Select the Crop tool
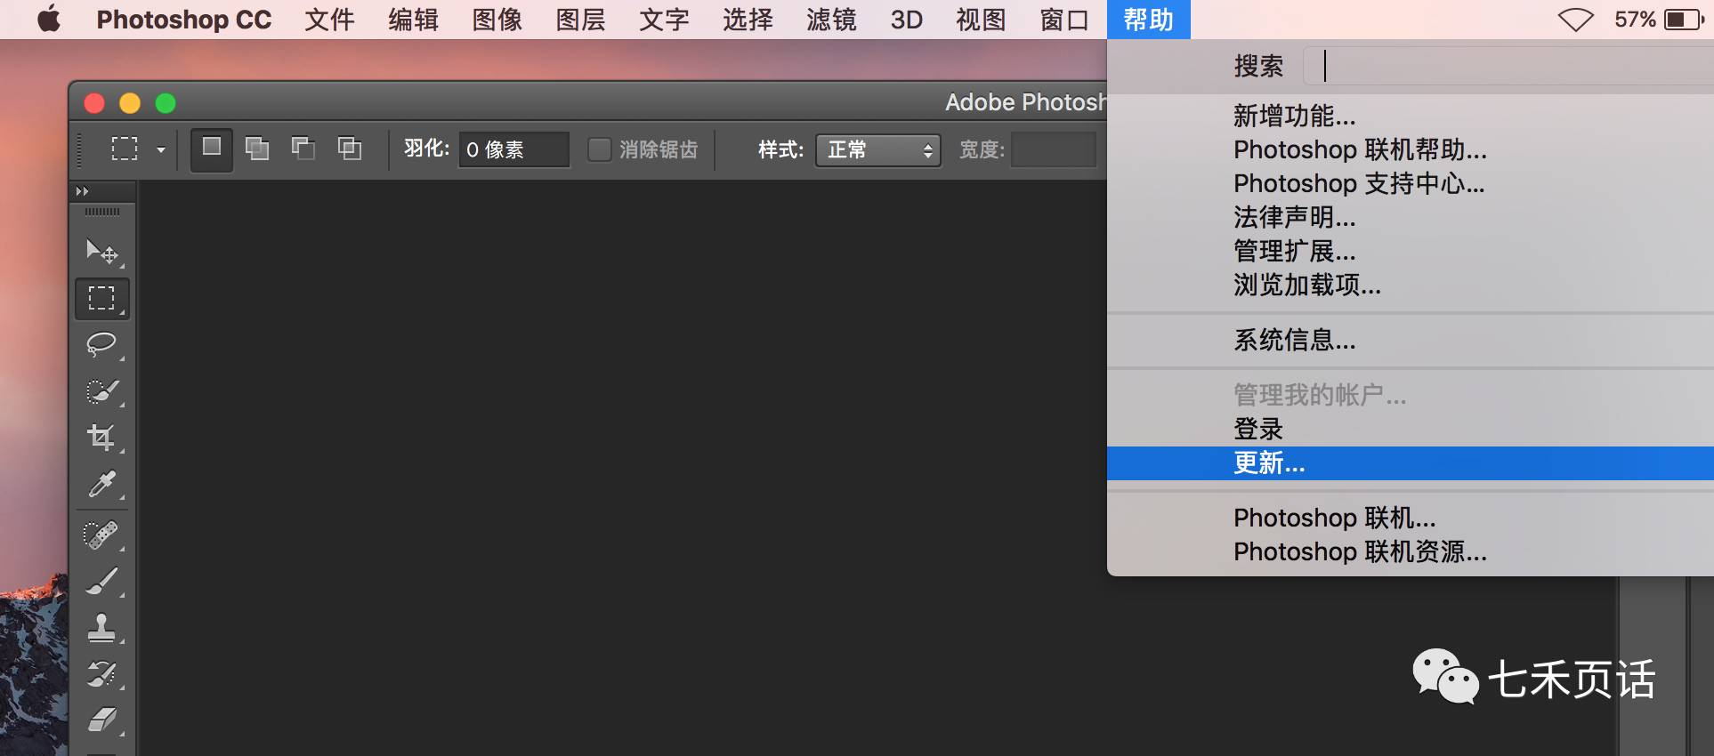 pos(101,437)
